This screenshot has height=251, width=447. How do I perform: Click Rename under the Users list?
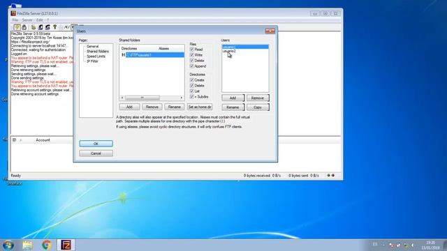pyautogui.click(x=233, y=107)
